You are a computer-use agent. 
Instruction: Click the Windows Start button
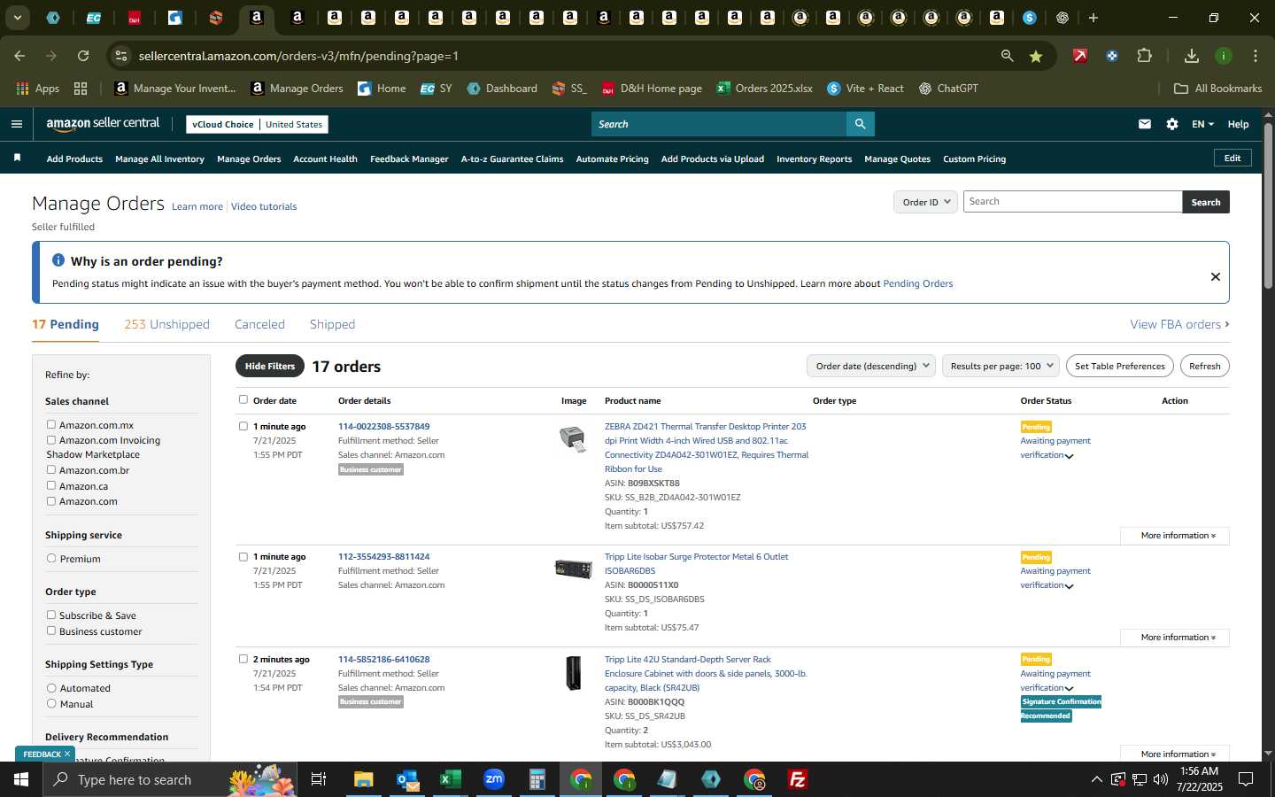coord(21,779)
